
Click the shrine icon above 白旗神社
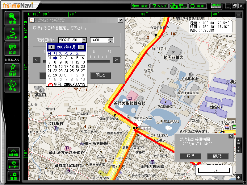[190, 74]
